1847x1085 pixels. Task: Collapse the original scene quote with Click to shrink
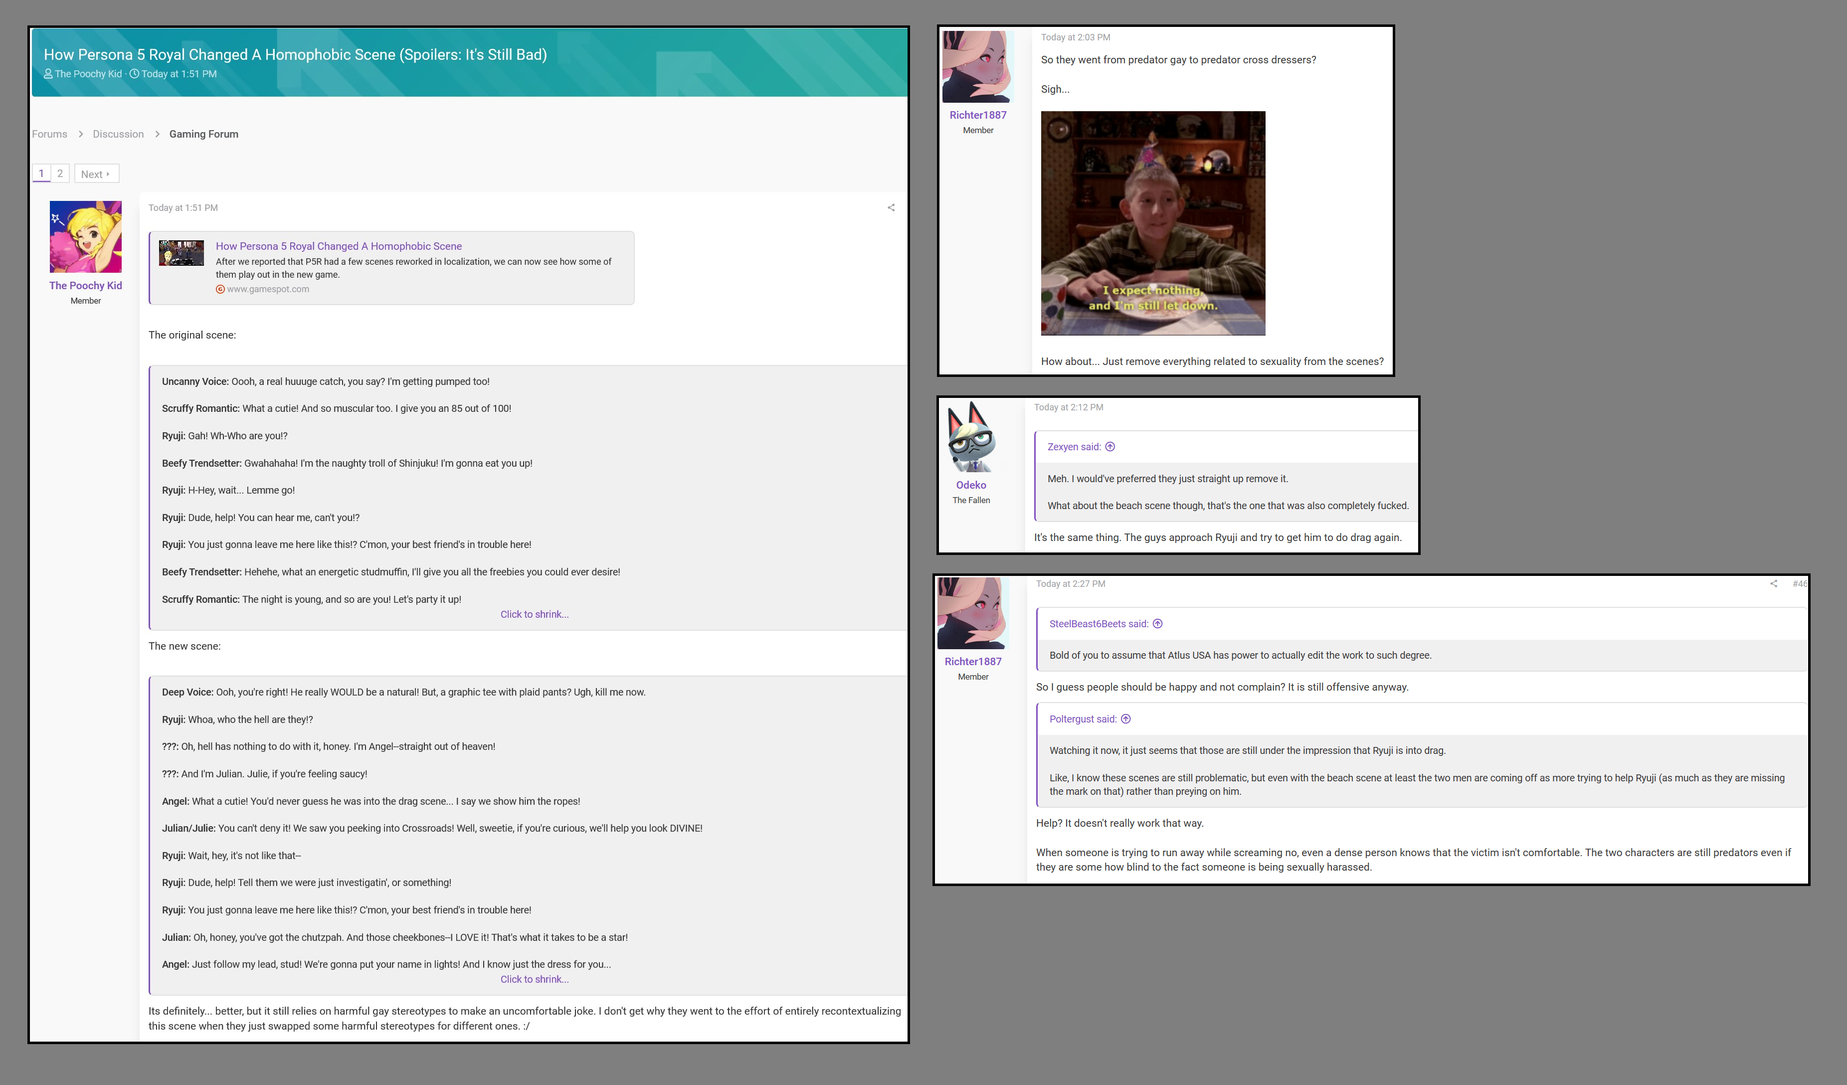(535, 614)
